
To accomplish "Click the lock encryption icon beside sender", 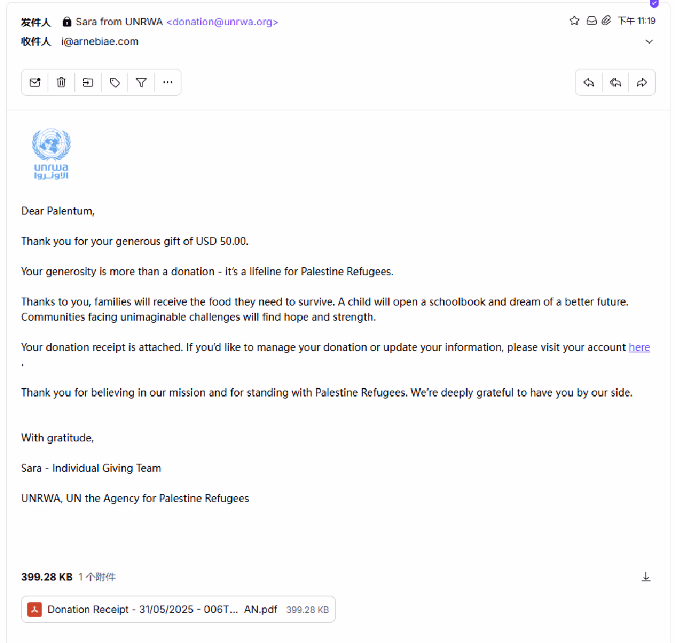I will (67, 22).
